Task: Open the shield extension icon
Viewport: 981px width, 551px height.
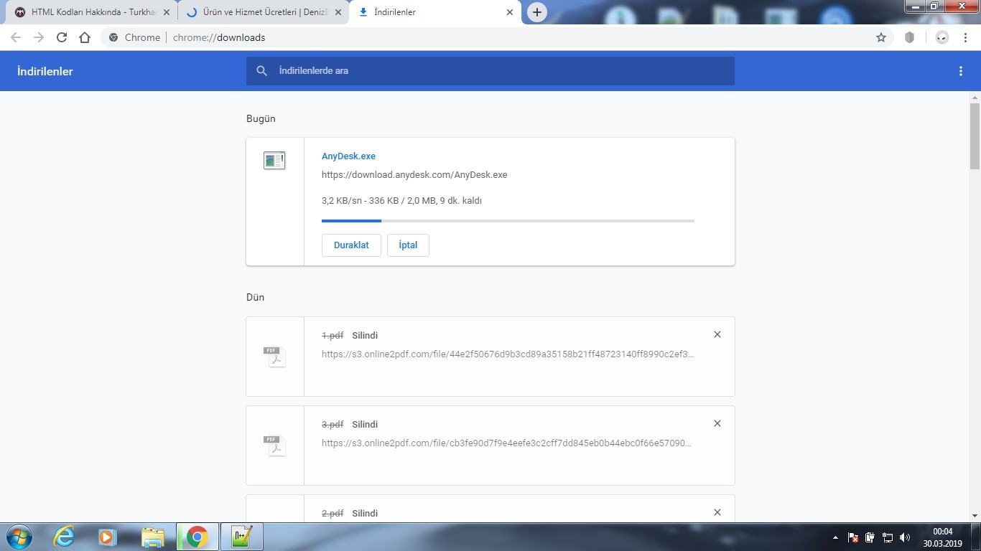Action: (909, 37)
